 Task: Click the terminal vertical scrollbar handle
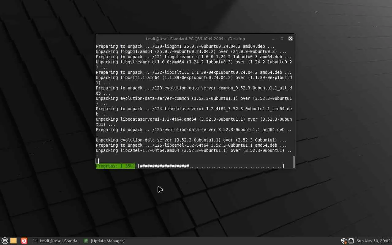tap(294, 162)
